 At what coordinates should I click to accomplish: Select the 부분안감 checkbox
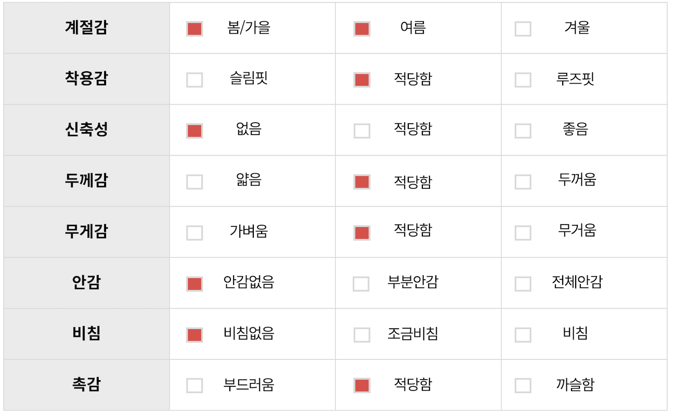point(361,283)
